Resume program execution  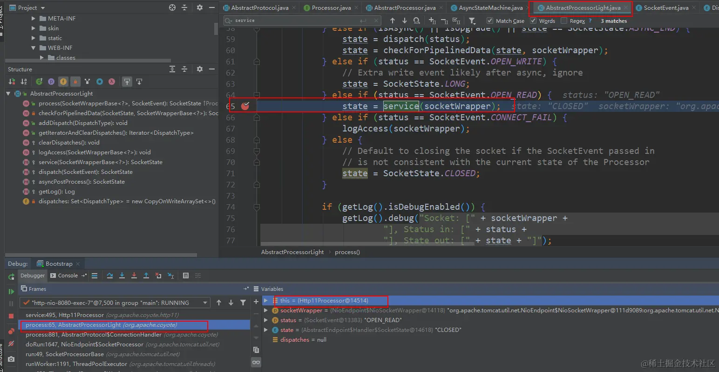coord(11,291)
